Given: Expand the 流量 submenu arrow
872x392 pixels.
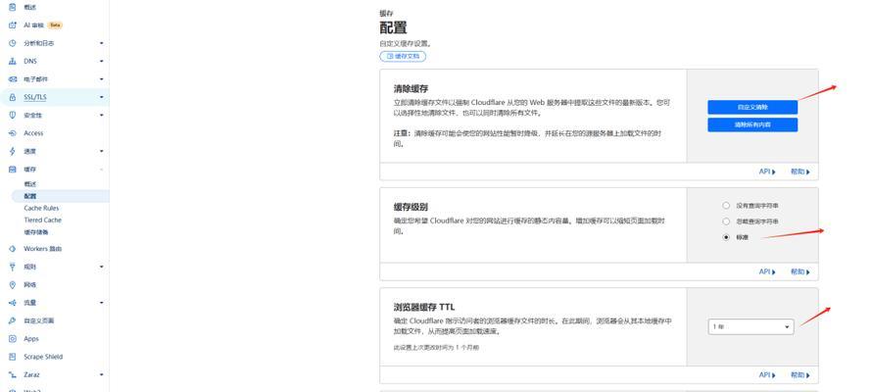Looking at the screenshot, I should point(101,303).
